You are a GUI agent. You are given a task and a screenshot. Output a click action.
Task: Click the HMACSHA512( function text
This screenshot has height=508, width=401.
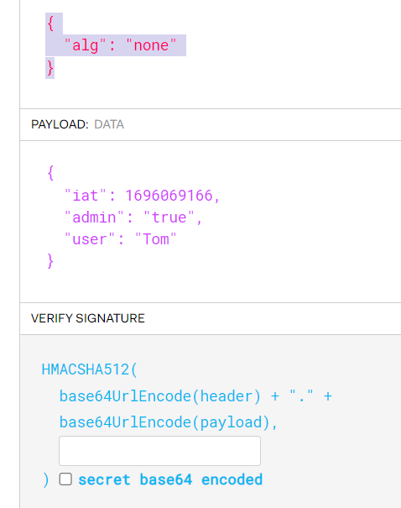tap(90, 369)
